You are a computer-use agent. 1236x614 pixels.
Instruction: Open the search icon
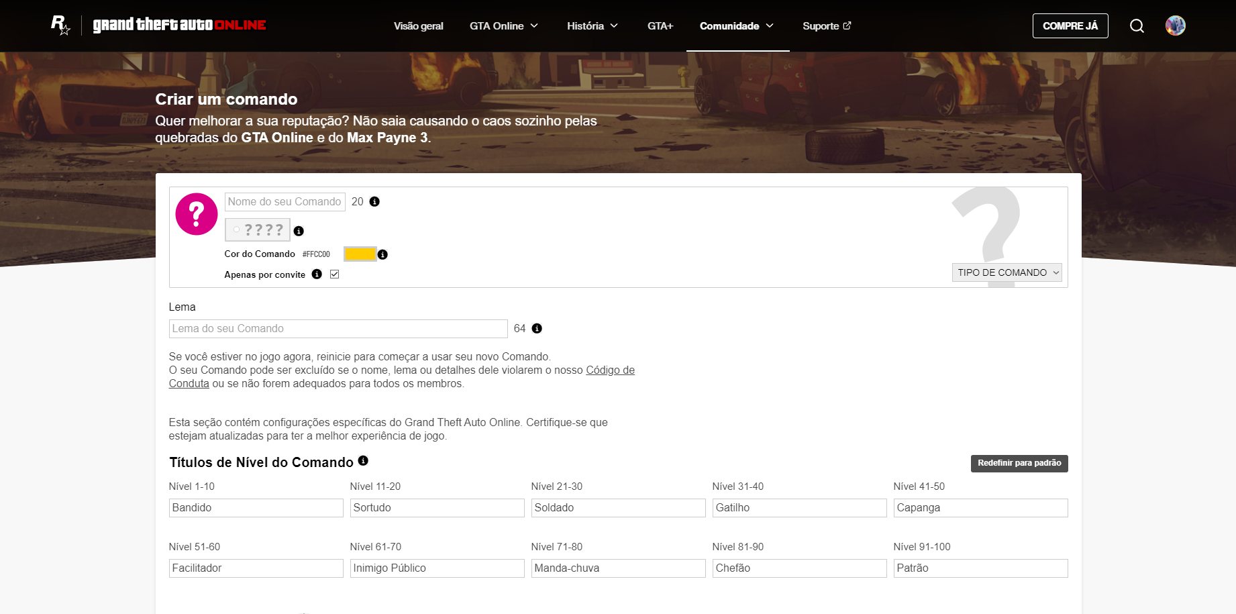pyautogui.click(x=1137, y=25)
